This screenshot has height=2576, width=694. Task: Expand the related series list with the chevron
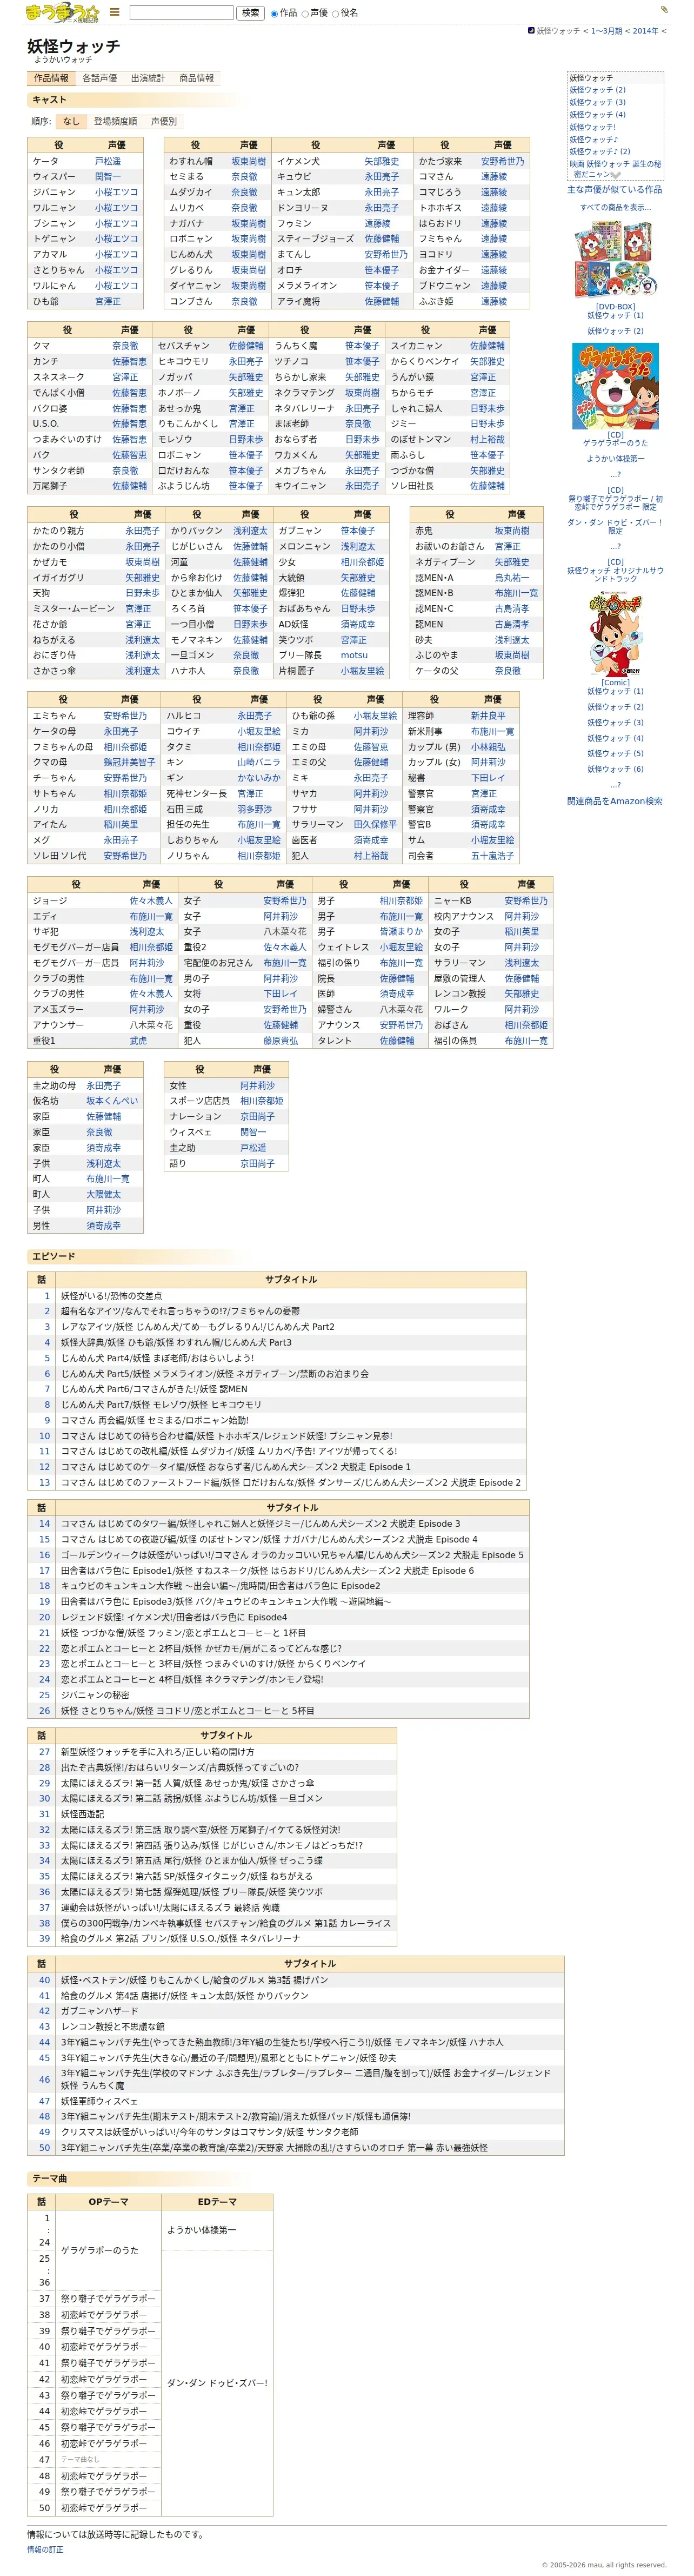click(617, 174)
